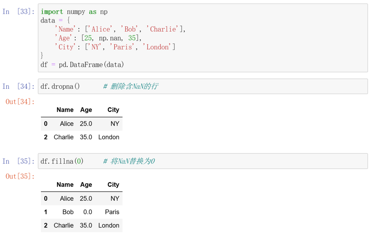Screen dimensions: 371x235
Task: Click inside the df.fillna(0) code cell
Action: [x=203, y=161]
